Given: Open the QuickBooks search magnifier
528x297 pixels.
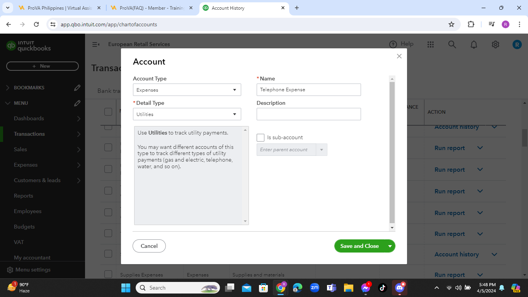Looking at the screenshot, I should point(452,44).
